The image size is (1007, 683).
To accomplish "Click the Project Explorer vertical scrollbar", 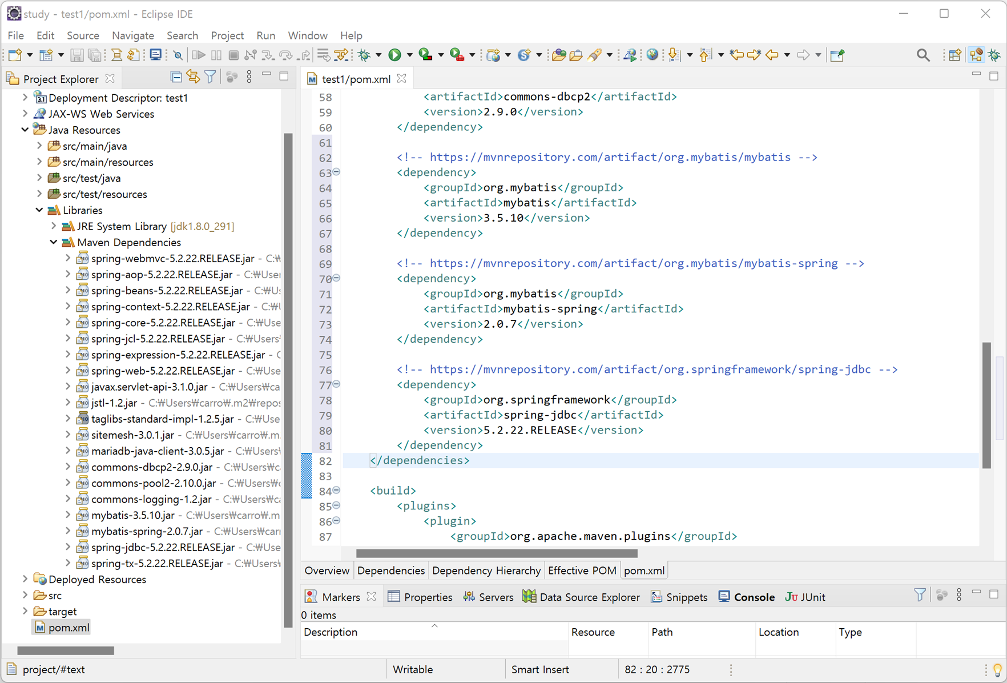I will [288, 380].
